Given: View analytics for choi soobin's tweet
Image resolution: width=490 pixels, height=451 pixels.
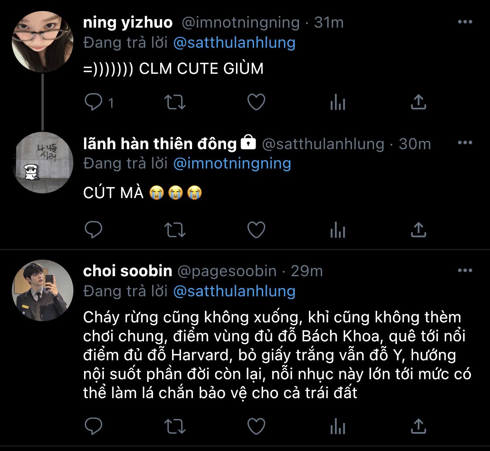Looking at the screenshot, I should [x=338, y=426].
